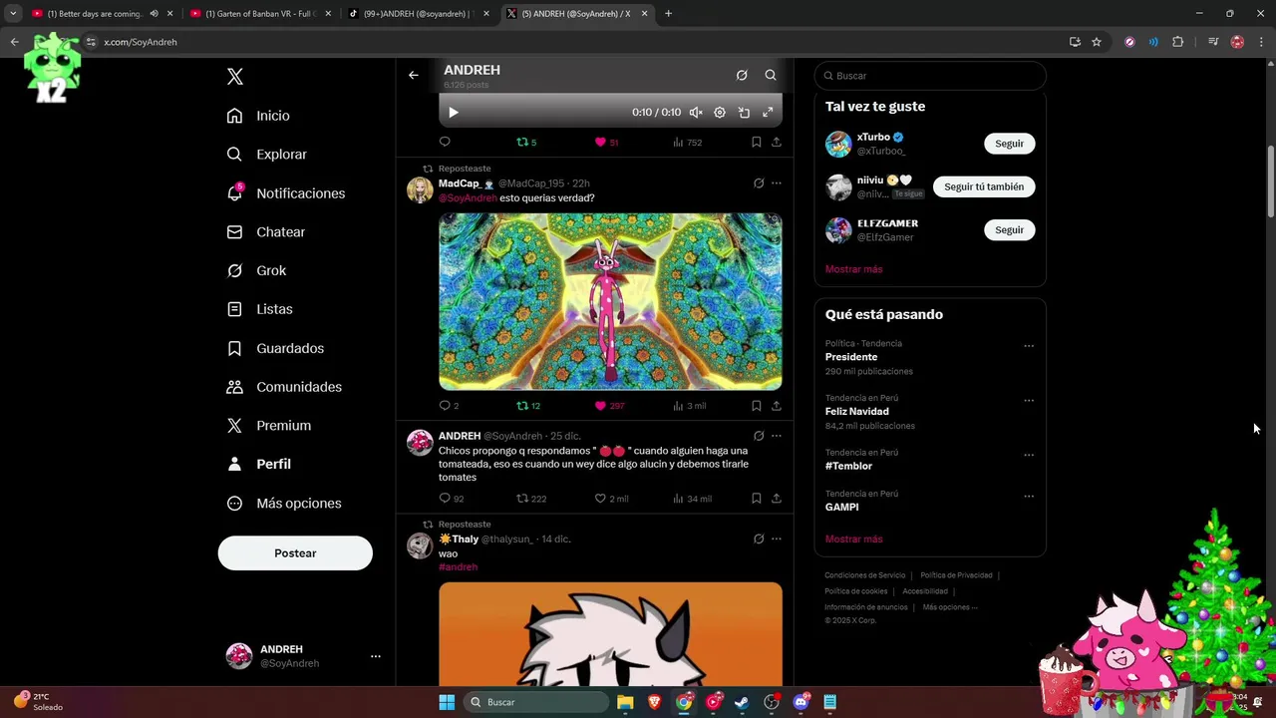
Task: Reply to tomateada post with 92 replies
Action: [x=452, y=499]
